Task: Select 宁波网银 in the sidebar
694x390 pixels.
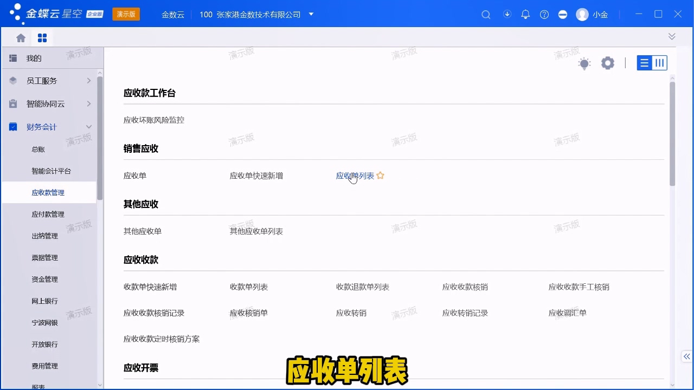Action: (x=44, y=323)
